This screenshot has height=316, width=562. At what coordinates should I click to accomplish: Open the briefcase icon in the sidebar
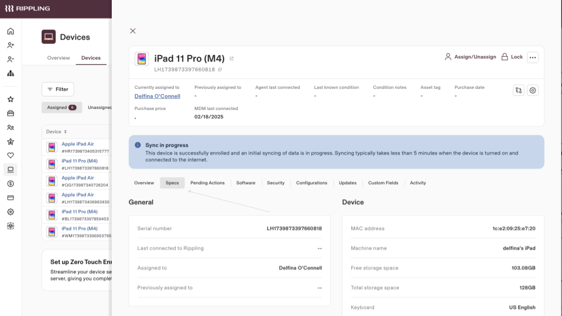11,113
